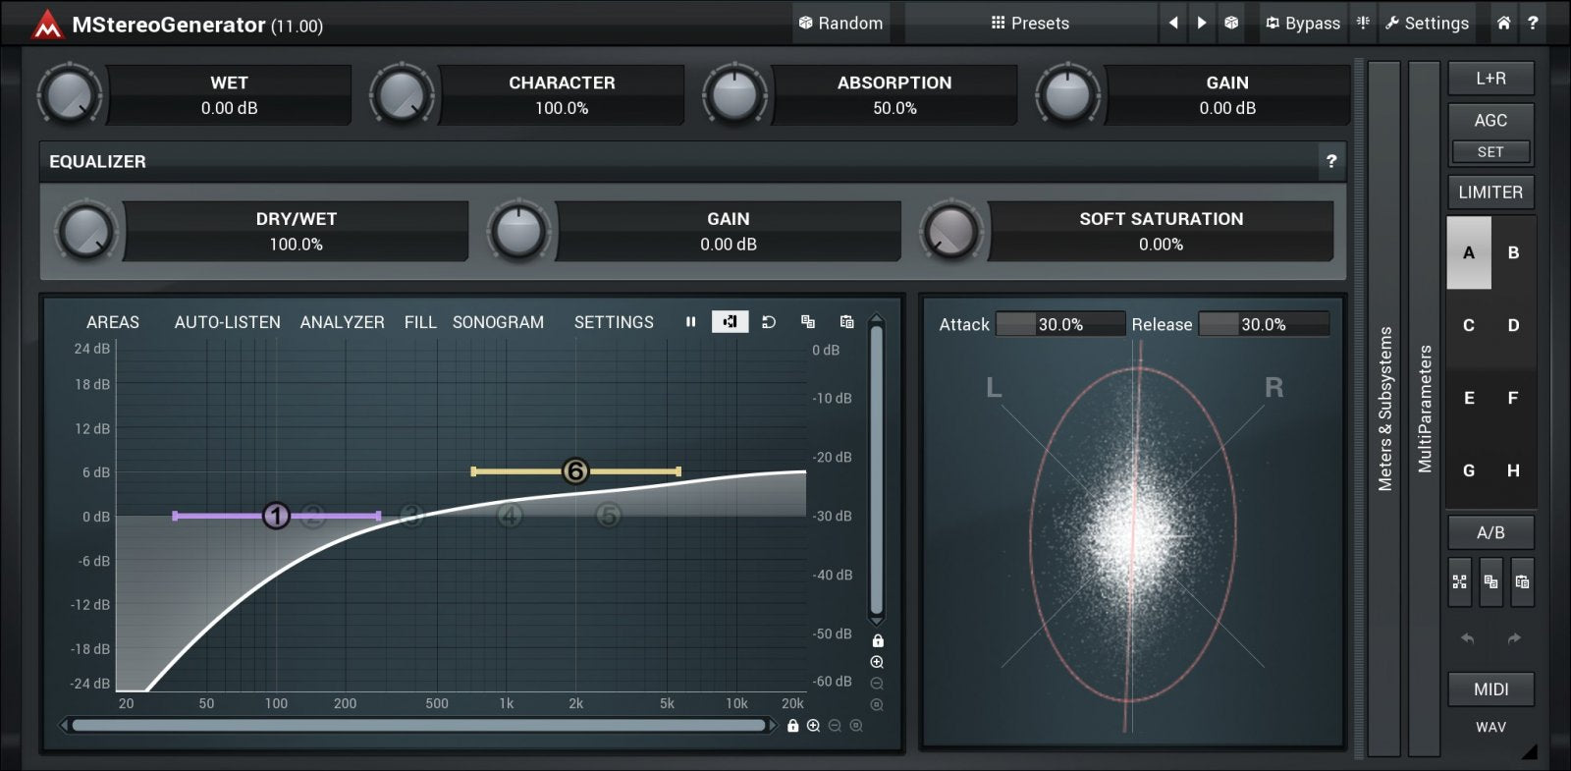Zoom out vertically on equalizer graph

(877, 684)
